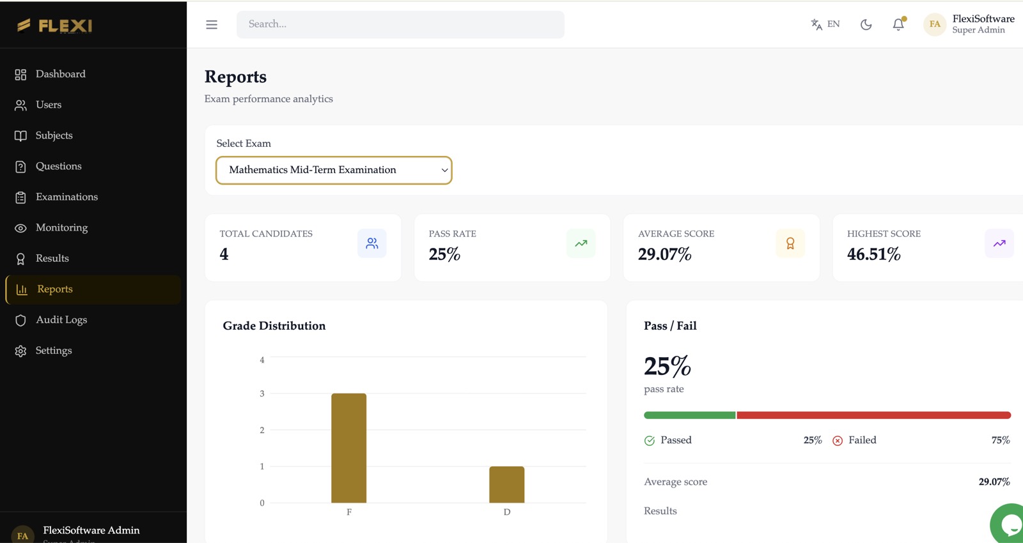Screen dimensions: 1023x543
Task: Open the FlexiSoftware Super Admin profile menu
Action: click(x=969, y=24)
